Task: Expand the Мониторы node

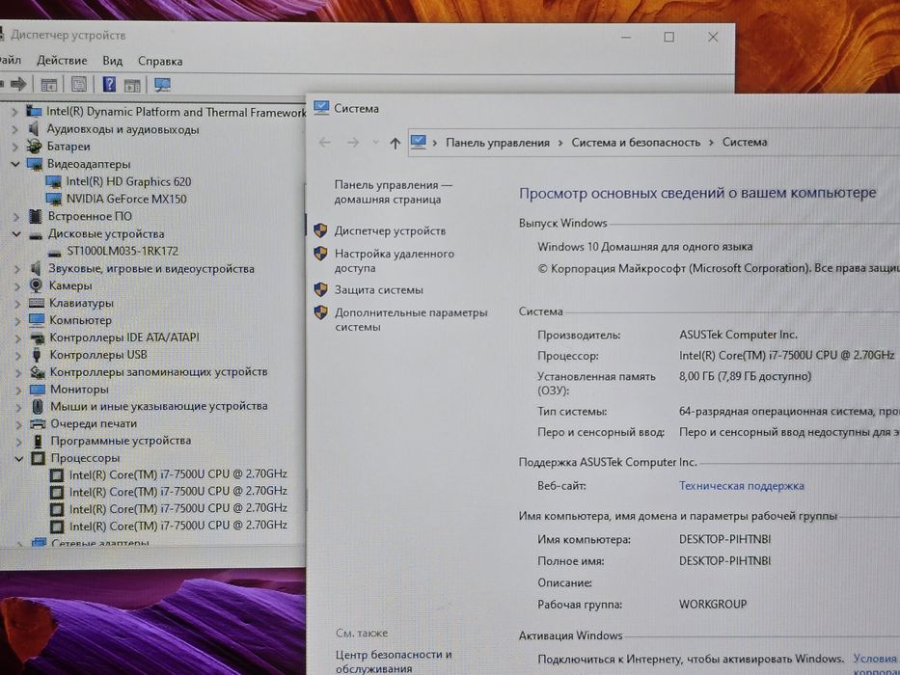Action: click(18, 390)
